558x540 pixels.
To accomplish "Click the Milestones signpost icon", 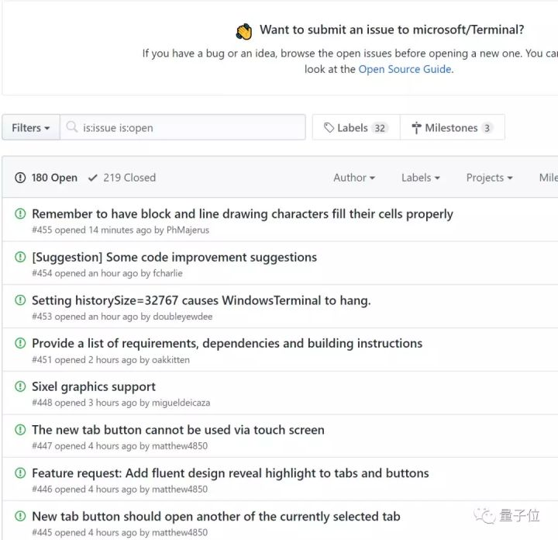I will coord(416,127).
